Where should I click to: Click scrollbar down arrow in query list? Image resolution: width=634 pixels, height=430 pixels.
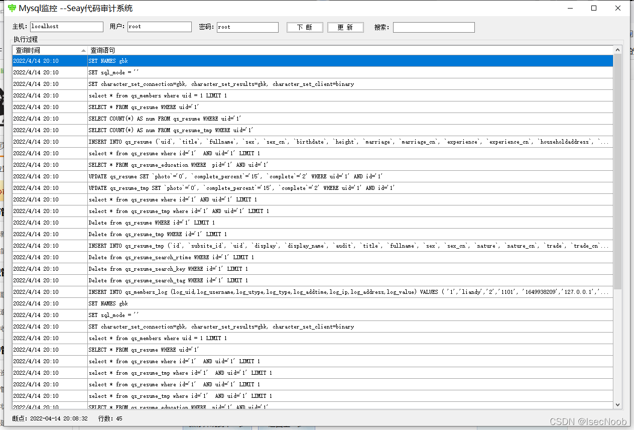point(617,404)
